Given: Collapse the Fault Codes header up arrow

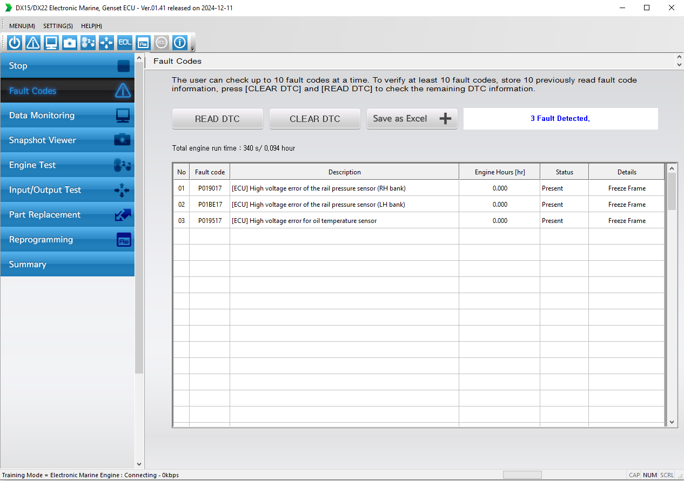Looking at the screenshot, I should pos(679,57).
